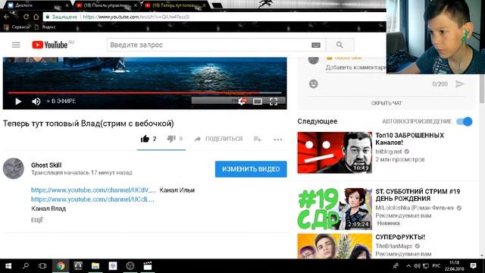The width and height of the screenshot is (485, 273).
Task: Dislike the video with thumbs down
Action: (171, 139)
